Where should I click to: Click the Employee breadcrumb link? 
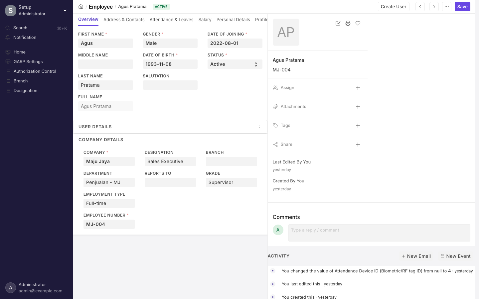101,7
